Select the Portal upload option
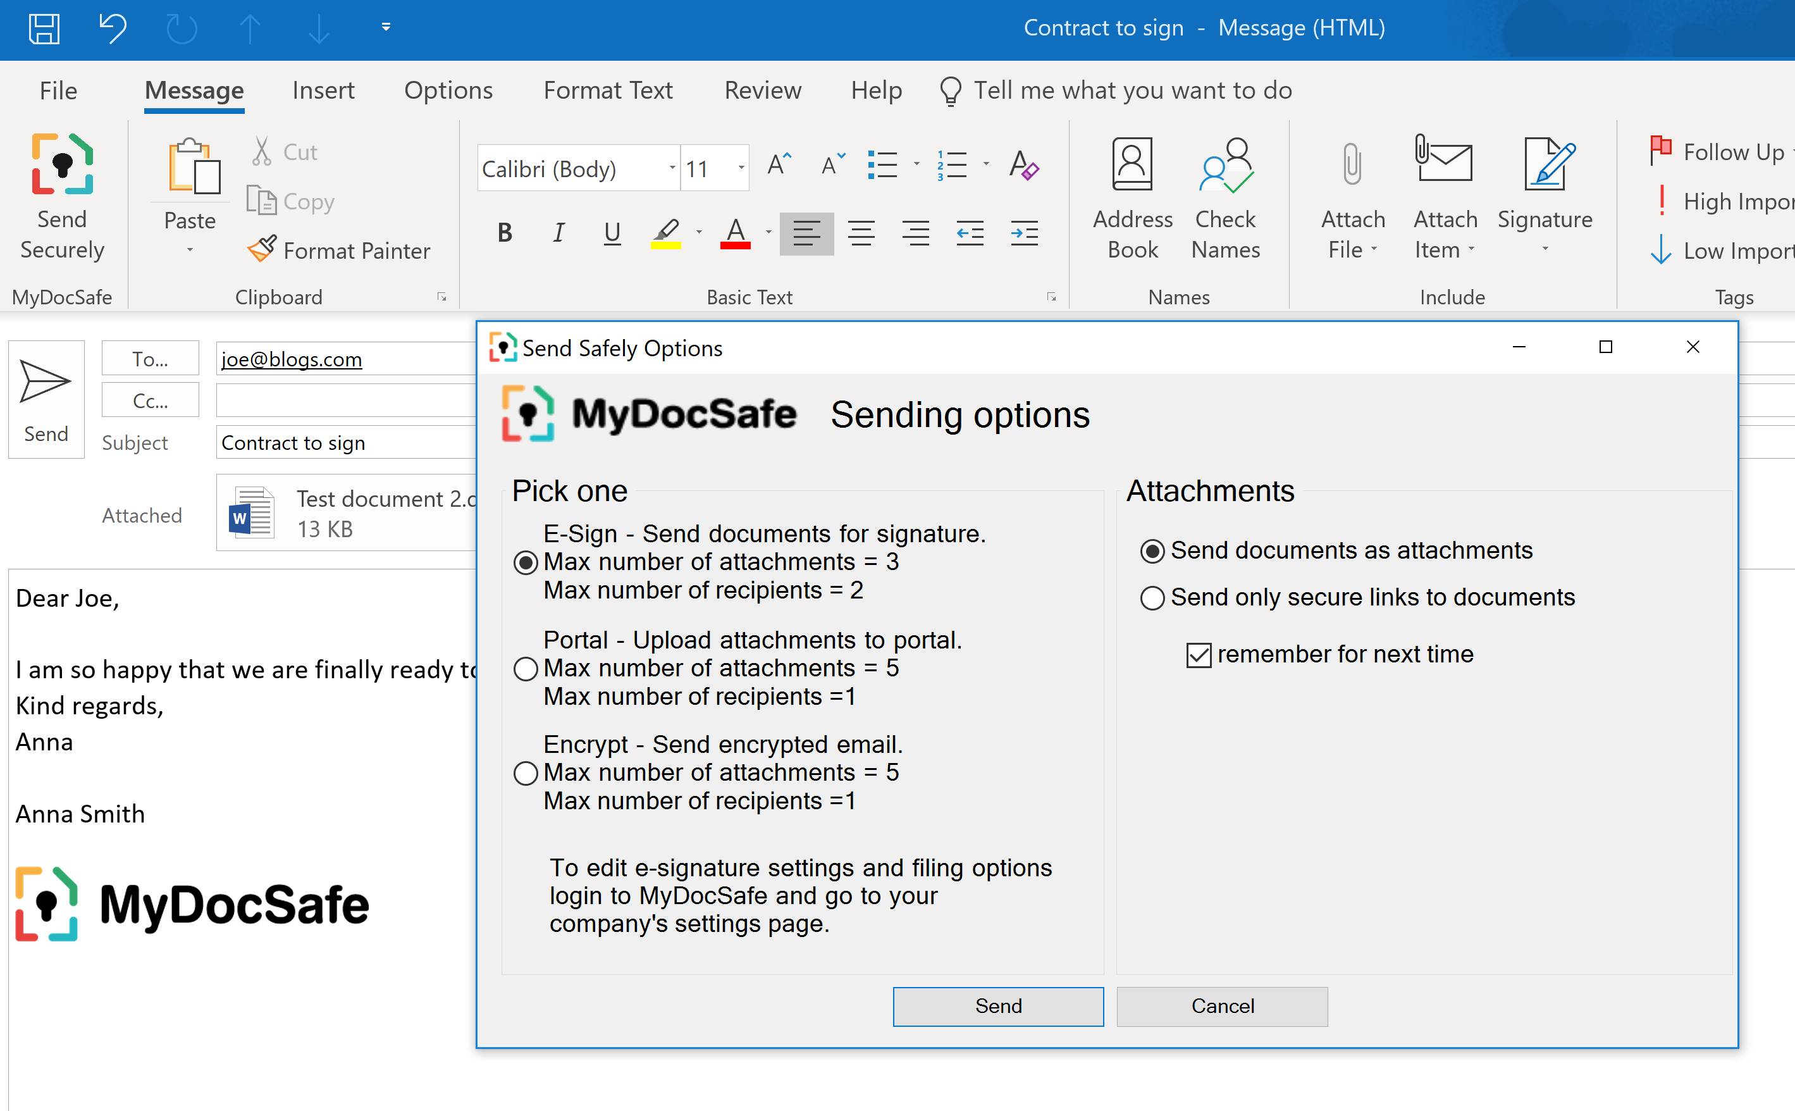Image resolution: width=1795 pixels, height=1111 pixels. (x=526, y=669)
